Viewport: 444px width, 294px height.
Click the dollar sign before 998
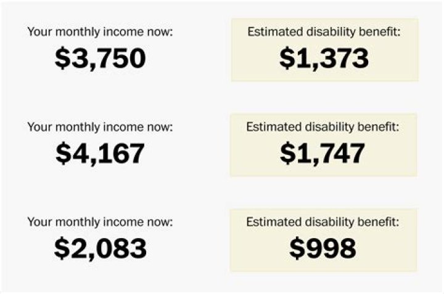(x=297, y=248)
